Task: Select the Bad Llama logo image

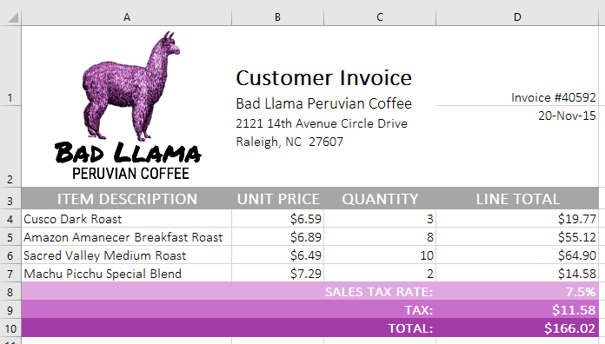Action: [128, 106]
